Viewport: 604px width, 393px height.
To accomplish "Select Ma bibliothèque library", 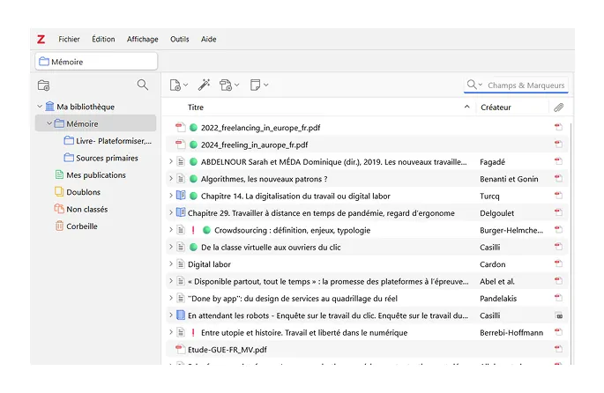I will point(86,107).
